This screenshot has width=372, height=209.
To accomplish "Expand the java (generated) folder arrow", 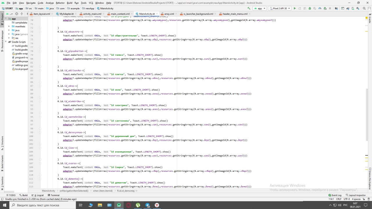I will point(9,34).
